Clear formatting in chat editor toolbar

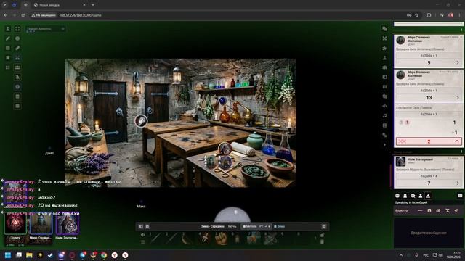tap(448, 210)
